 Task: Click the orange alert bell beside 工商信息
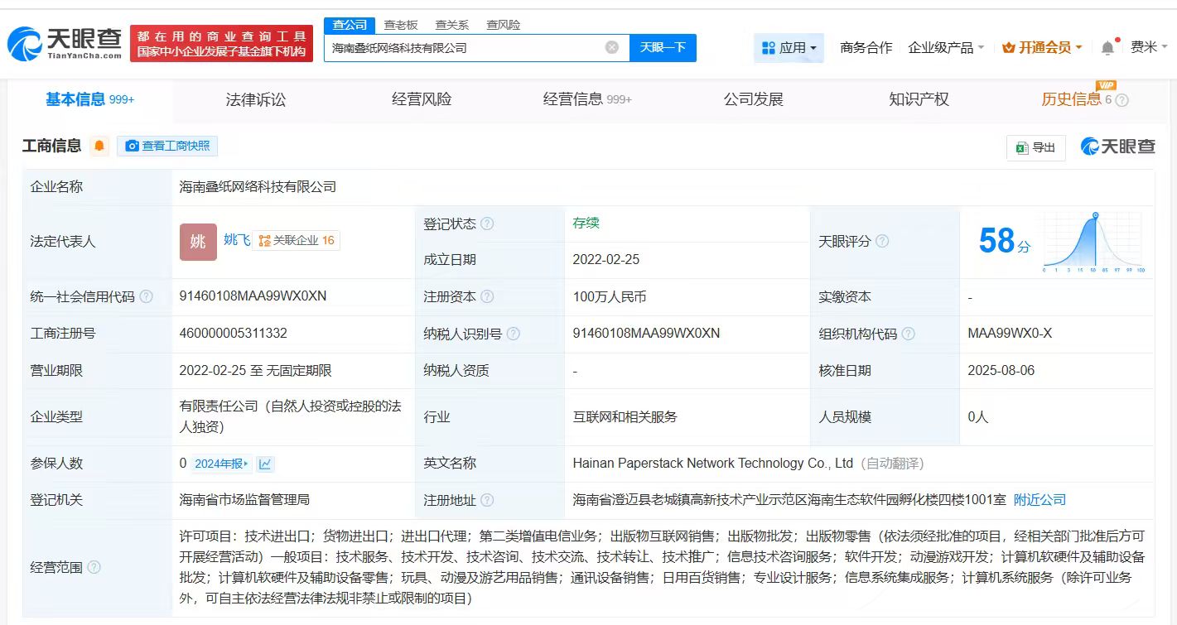pyautogui.click(x=99, y=147)
